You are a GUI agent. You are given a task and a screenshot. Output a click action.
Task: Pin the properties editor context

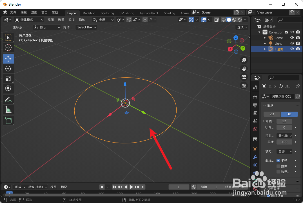298,86
